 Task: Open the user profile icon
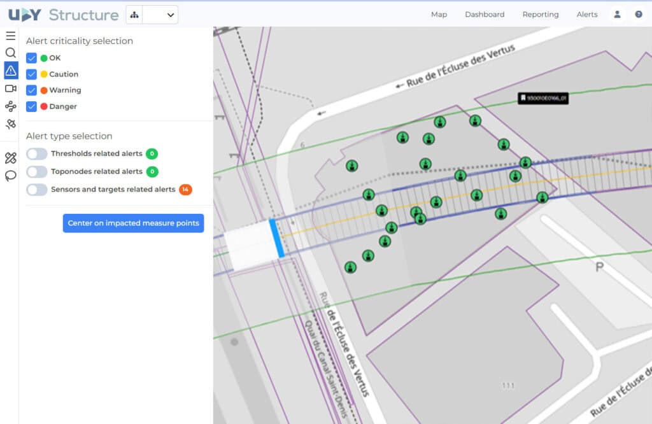coord(617,15)
